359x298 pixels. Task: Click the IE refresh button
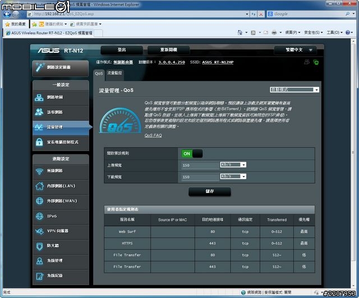(254, 14)
